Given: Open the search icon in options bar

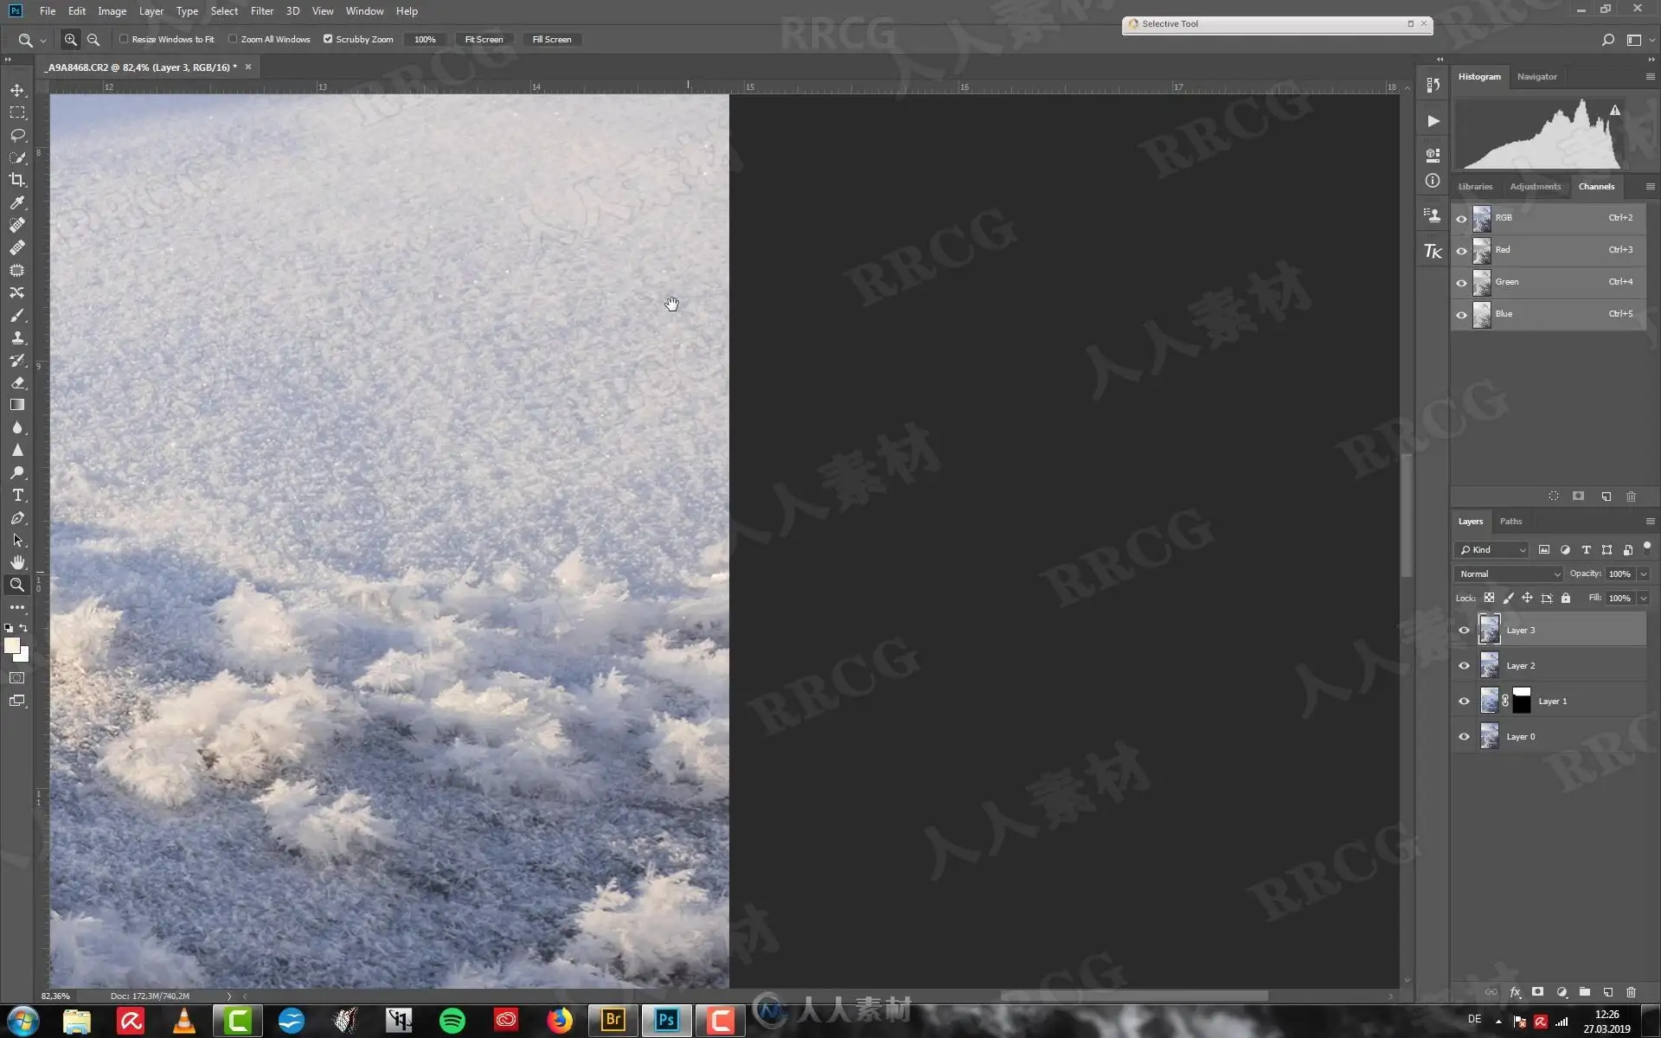Looking at the screenshot, I should (x=1607, y=39).
